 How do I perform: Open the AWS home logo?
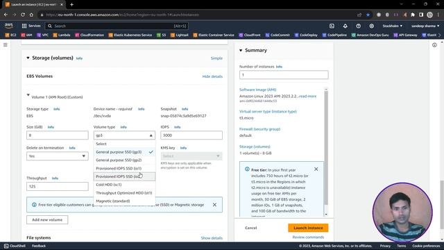9,26
